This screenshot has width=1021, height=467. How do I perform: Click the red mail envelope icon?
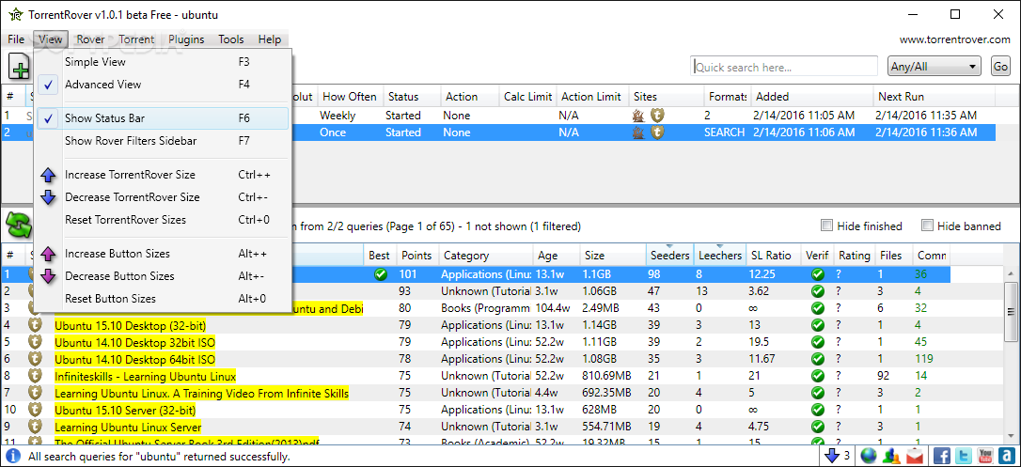coord(915,456)
